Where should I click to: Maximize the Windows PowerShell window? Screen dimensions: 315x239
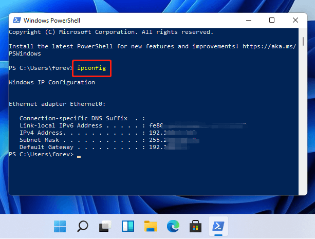272,20
